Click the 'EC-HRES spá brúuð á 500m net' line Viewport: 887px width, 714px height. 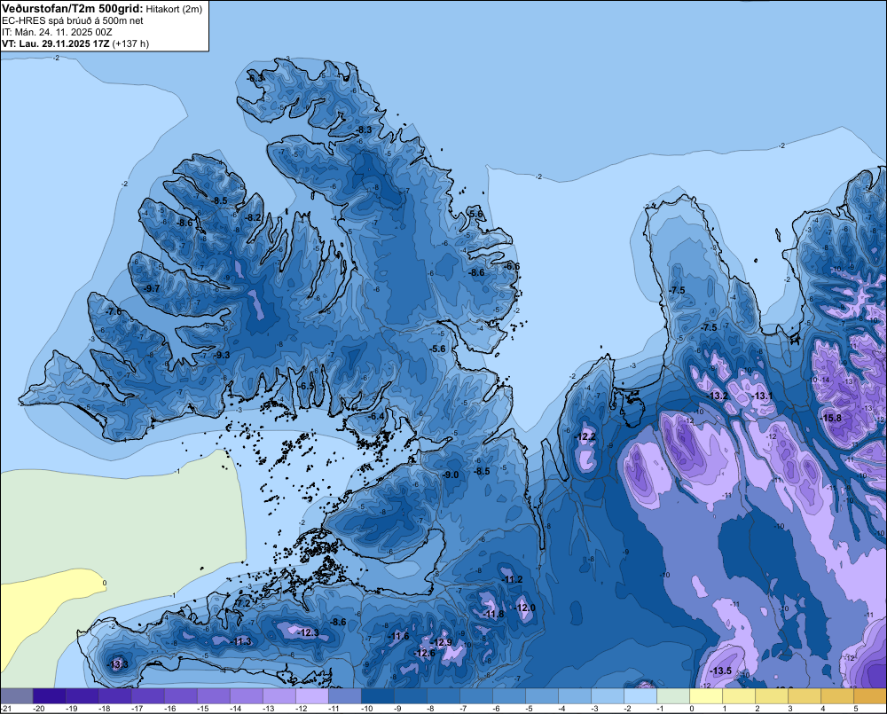pos(73,21)
